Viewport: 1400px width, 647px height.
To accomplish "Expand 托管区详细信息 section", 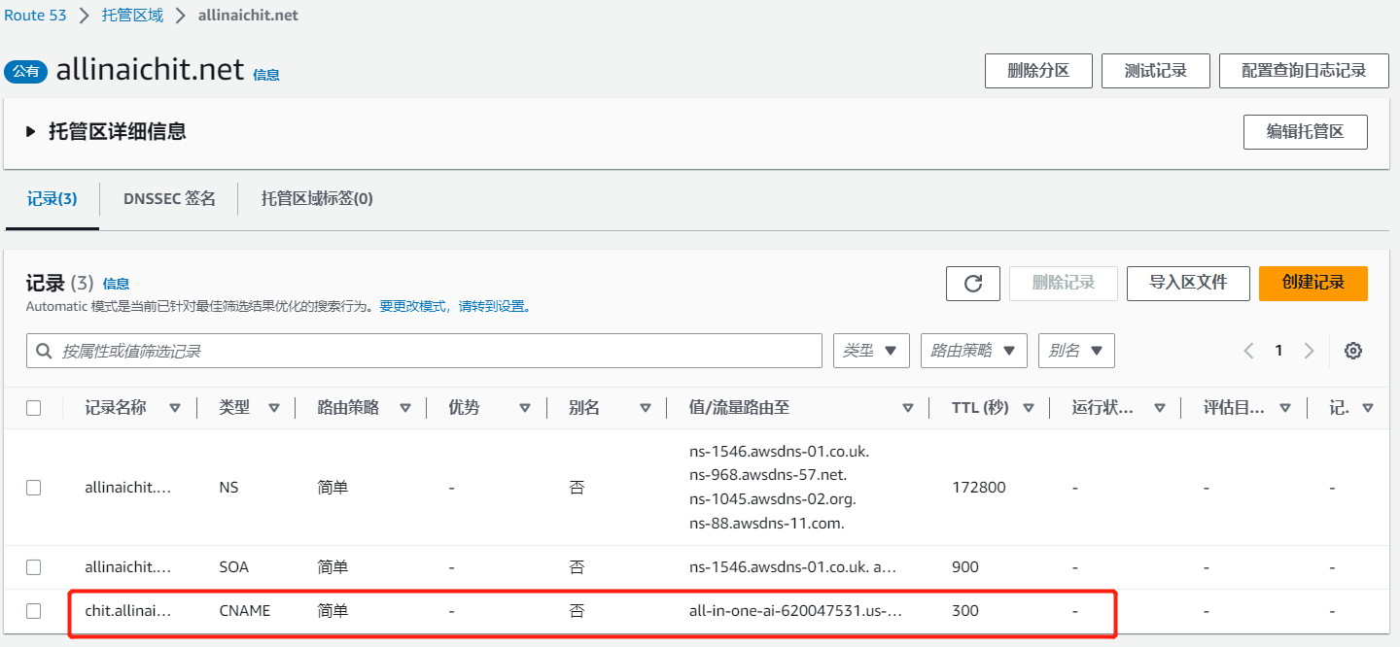I will click(x=31, y=132).
